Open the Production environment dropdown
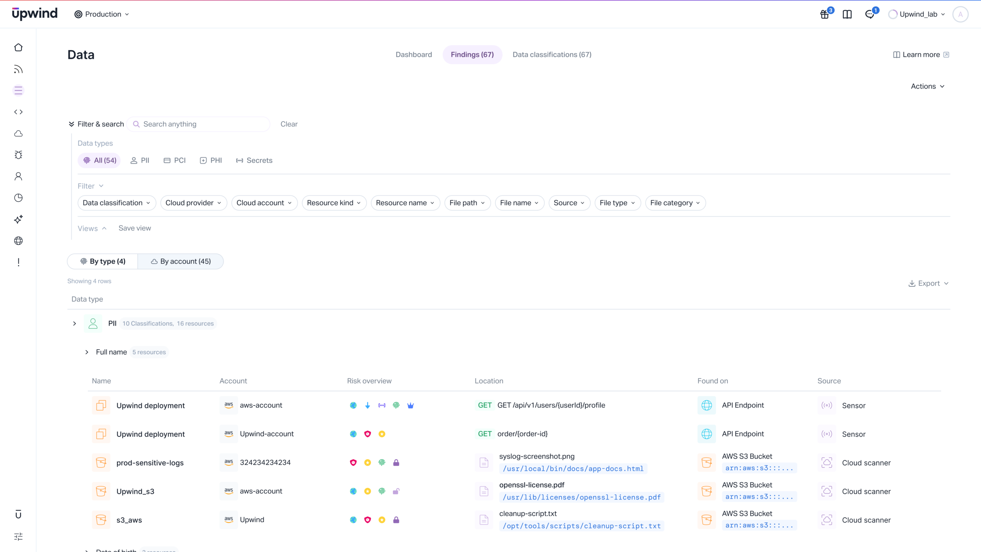This screenshot has height=552, width=981. (102, 15)
